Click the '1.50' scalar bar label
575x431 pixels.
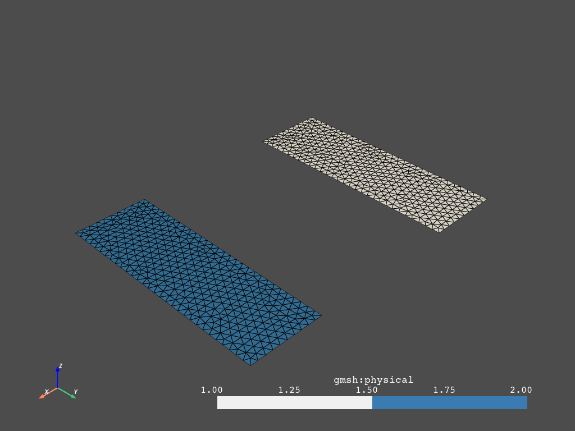tap(367, 390)
